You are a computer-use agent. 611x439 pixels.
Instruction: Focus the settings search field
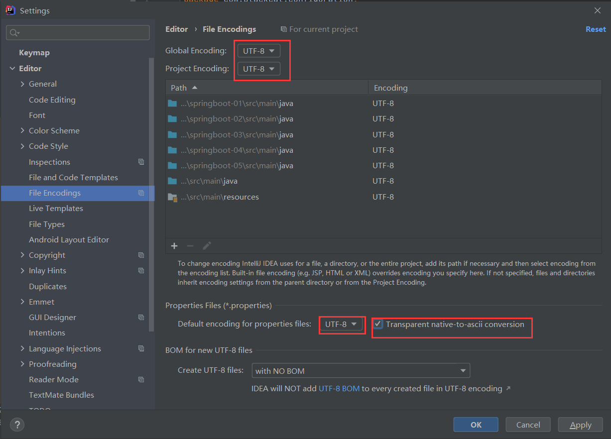pyautogui.click(x=78, y=33)
